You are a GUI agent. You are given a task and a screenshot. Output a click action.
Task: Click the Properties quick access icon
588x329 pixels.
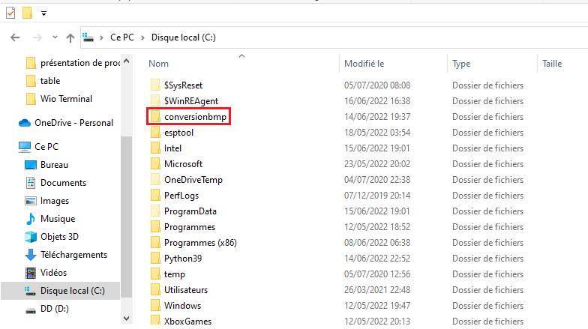[x=10, y=13]
